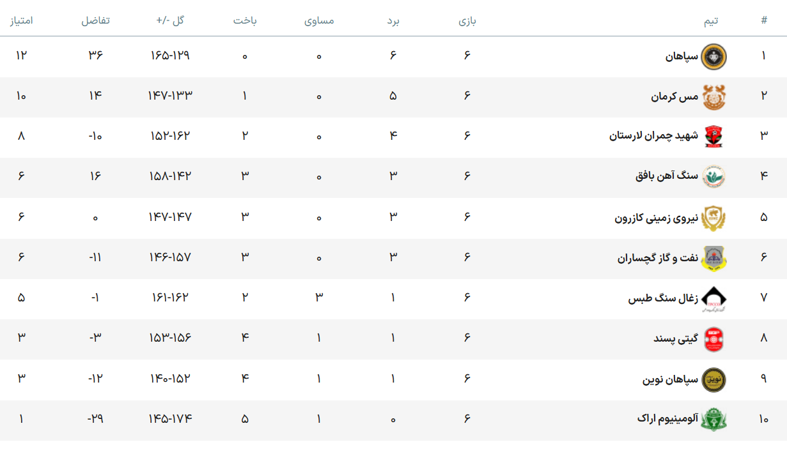Click the Giti Pasand red crest

click(x=714, y=338)
